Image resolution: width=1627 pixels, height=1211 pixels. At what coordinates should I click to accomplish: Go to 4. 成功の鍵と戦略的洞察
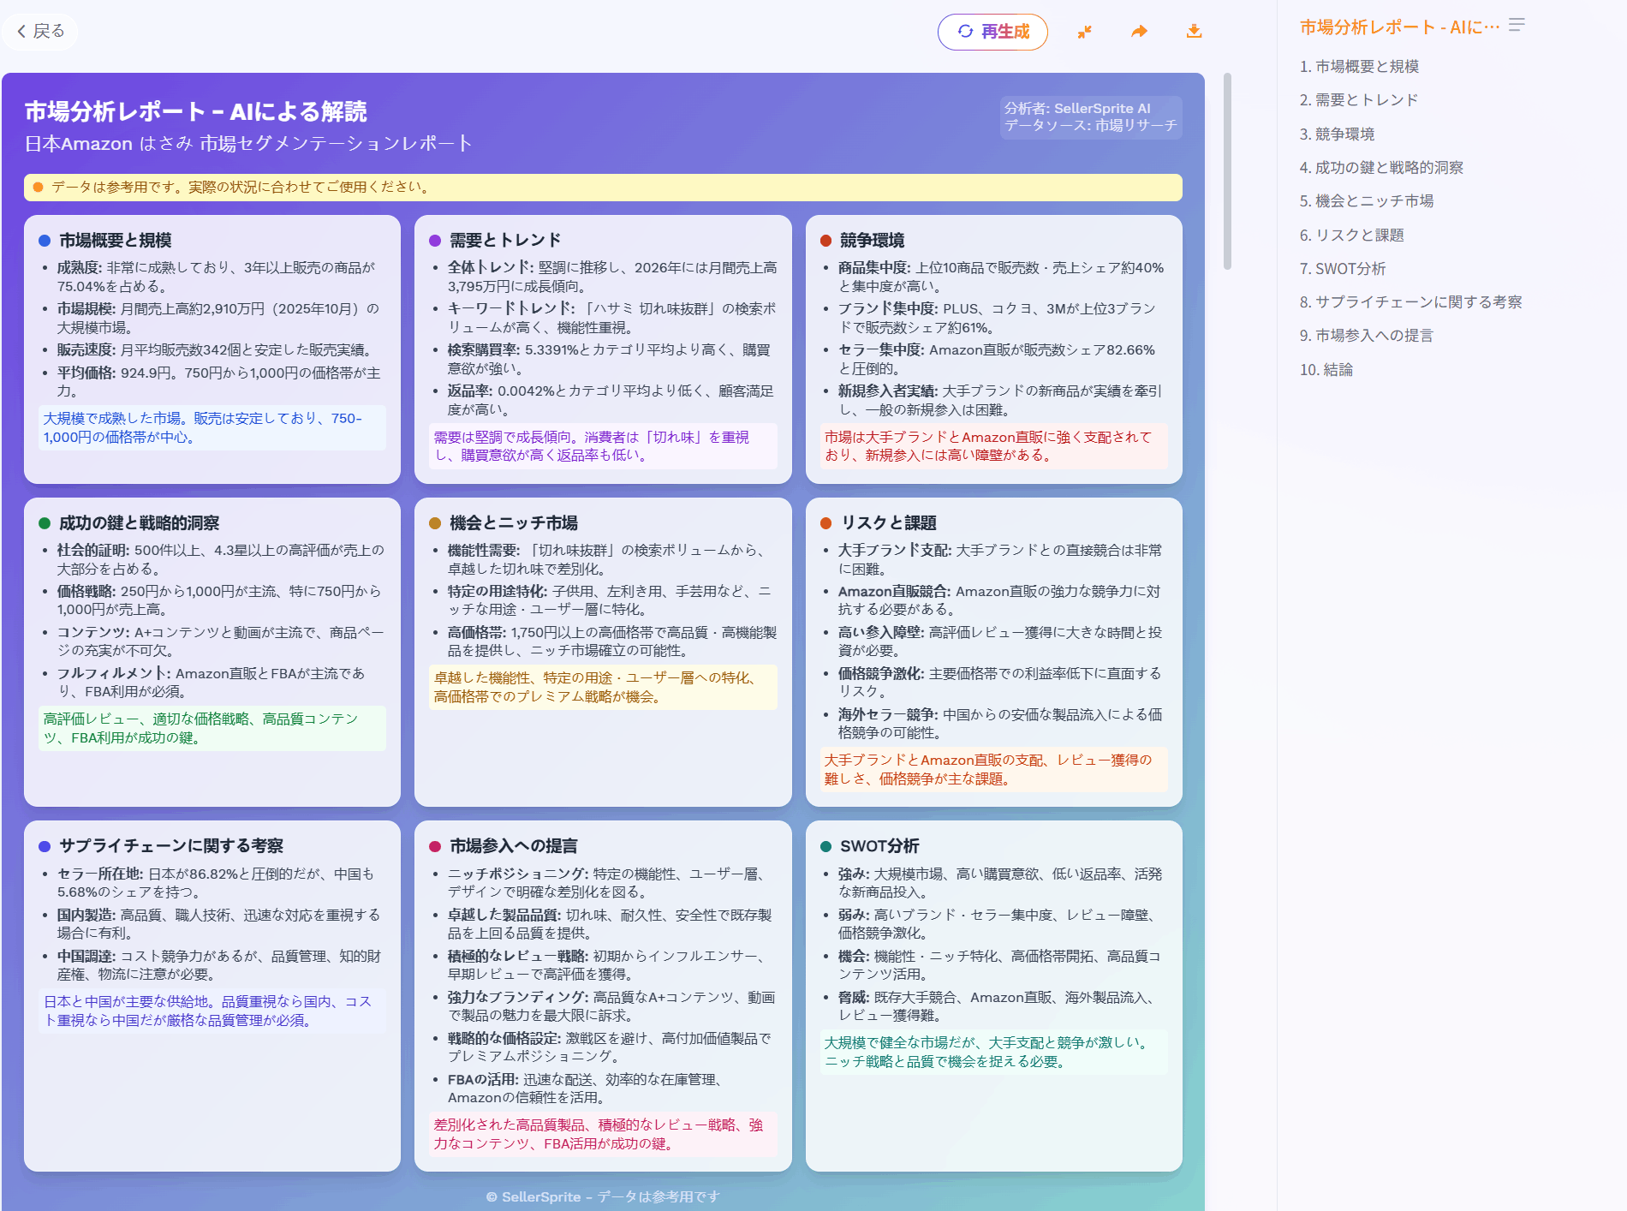tap(1381, 168)
